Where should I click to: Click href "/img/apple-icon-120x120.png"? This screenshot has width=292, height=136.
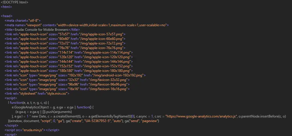(x=107, y=57)
